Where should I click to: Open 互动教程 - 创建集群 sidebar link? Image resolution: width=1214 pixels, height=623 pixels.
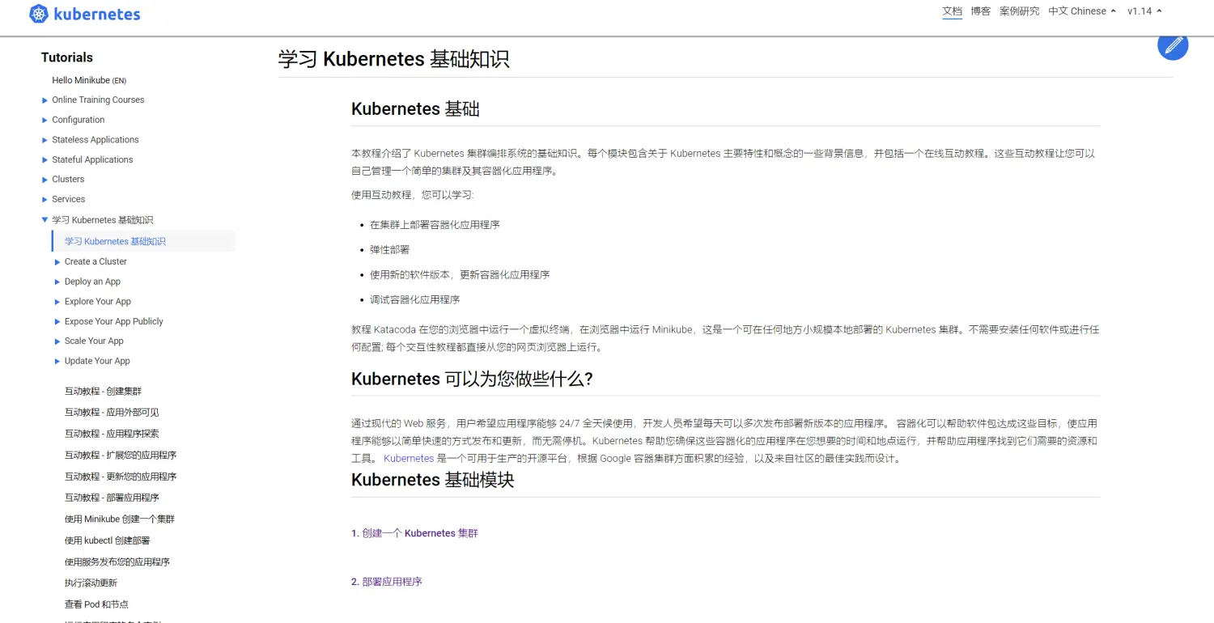pyautogui.click(x=103, y=391)
